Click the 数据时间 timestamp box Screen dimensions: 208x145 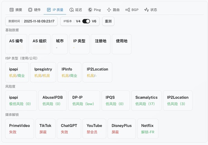(31, 21)
